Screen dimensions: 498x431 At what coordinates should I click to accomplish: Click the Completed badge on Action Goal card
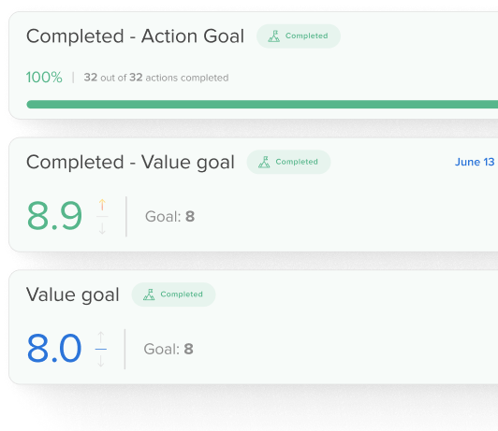click(299, 36)
